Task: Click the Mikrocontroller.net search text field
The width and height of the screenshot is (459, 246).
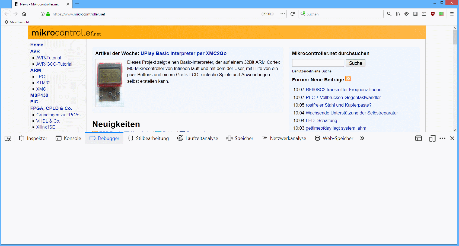Action: tap(318, 63)
